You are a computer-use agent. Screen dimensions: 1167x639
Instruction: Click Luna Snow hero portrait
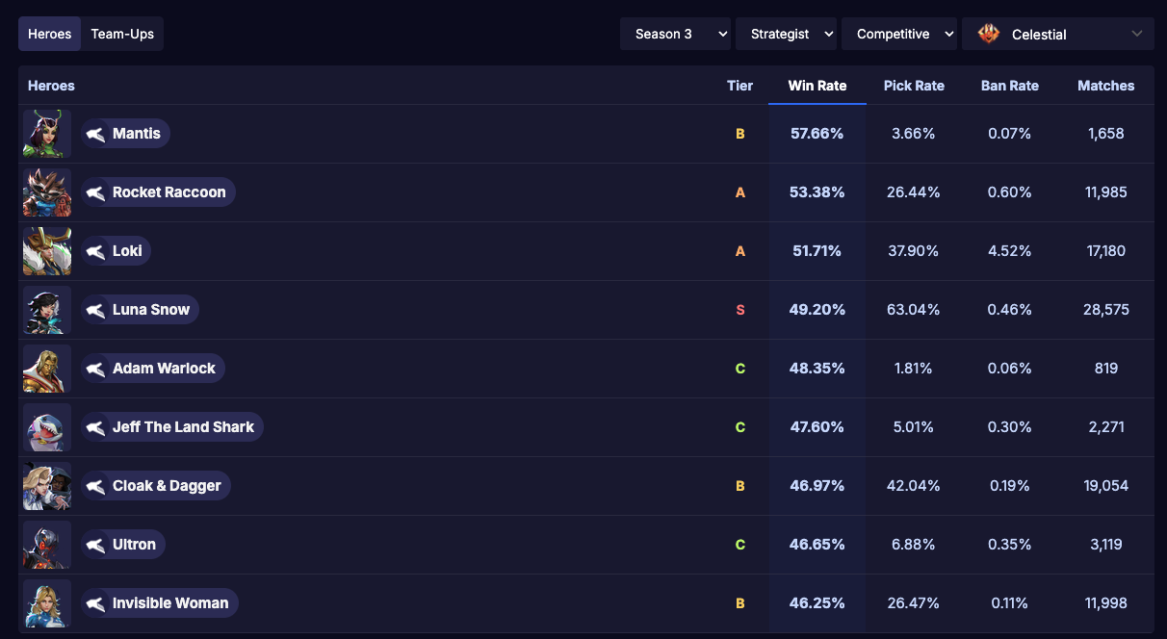47,310
